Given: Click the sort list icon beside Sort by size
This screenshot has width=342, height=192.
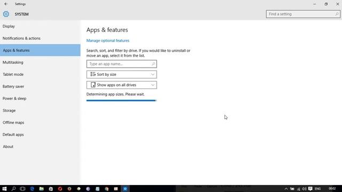Looking at the screenshot, I should (x=93, y=74).
